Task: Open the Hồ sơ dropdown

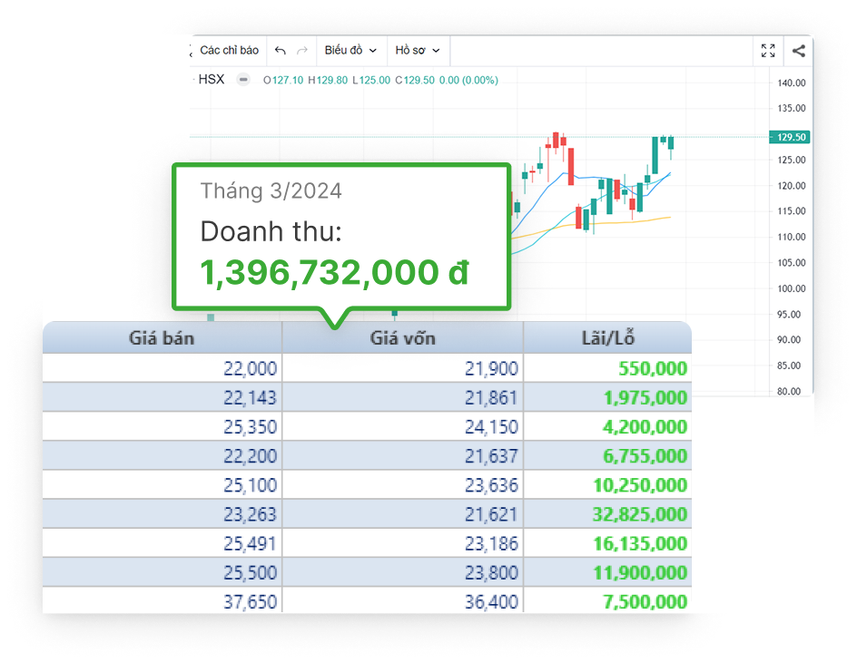Action: point(418,51)
